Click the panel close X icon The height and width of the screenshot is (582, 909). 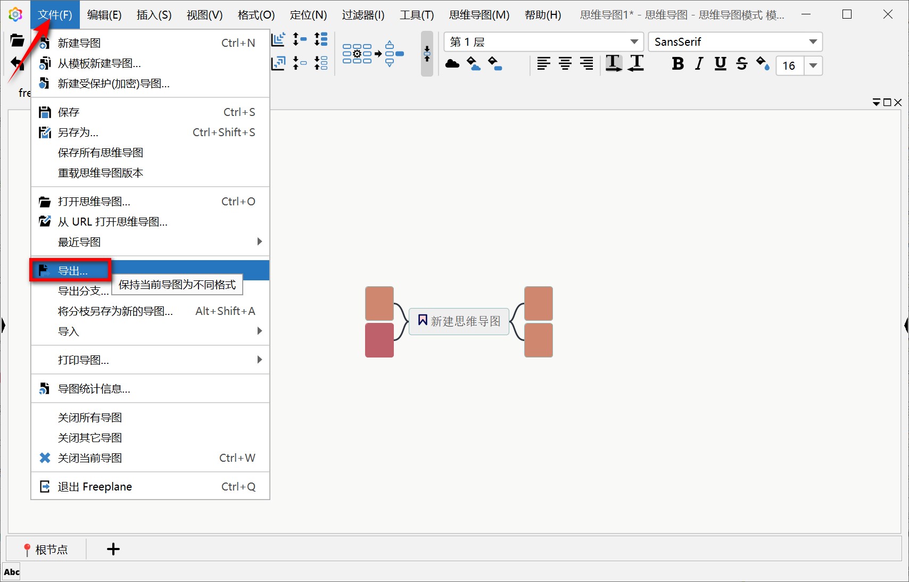(898, 102)
